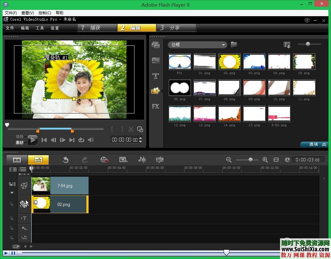The image size is (331, 259).
Task: Open the Title library panel icon
Action: [155, 76]
